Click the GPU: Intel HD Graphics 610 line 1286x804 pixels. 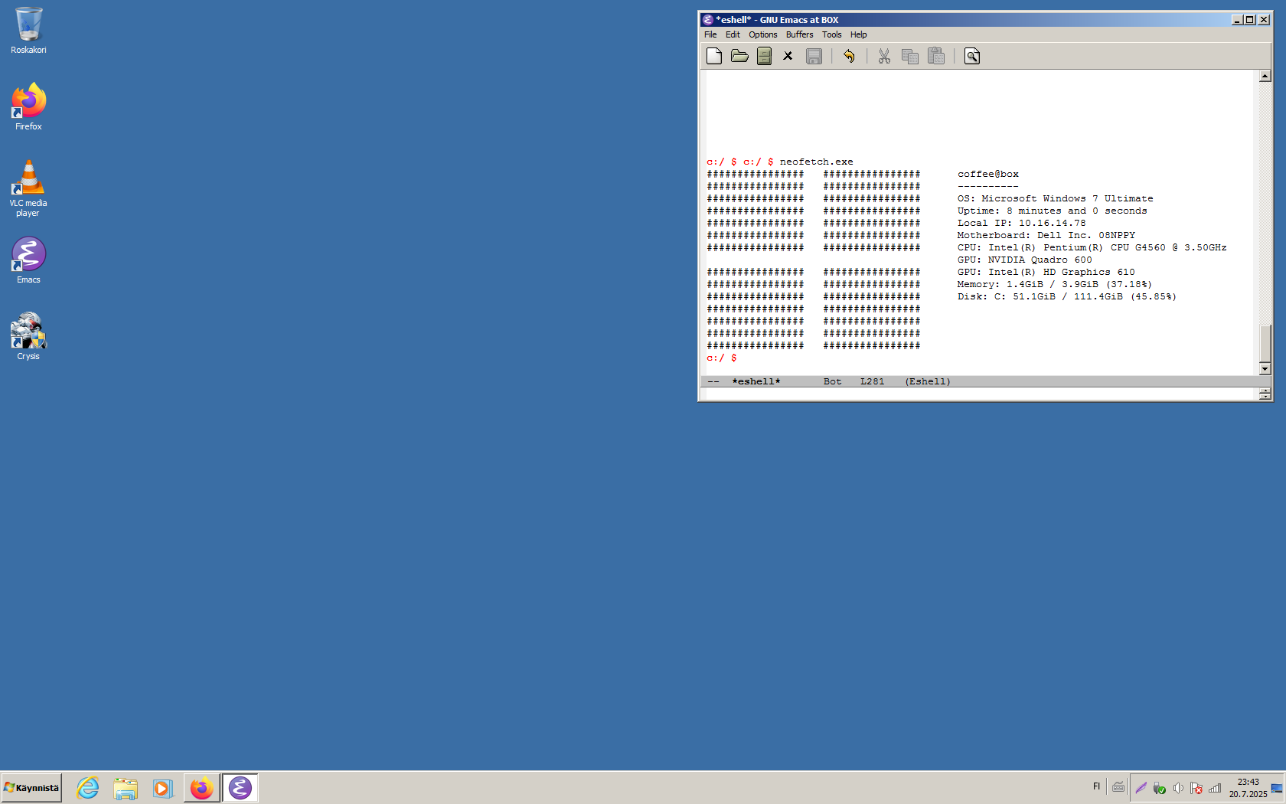click(1046, 272)
